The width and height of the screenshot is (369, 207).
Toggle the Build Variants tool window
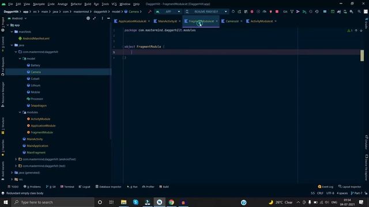[3, 171]
